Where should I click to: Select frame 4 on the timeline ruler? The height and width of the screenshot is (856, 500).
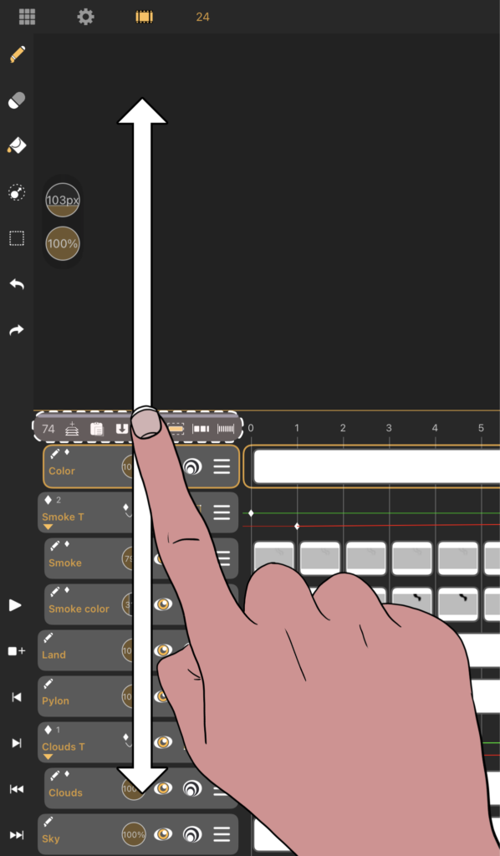pos(435,428)
